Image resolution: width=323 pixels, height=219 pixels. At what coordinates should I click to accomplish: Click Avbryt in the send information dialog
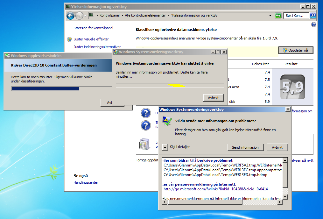point(277,147)
